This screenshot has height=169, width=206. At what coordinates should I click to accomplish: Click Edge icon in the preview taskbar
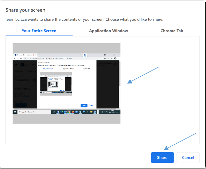click(x=62, y=112)
